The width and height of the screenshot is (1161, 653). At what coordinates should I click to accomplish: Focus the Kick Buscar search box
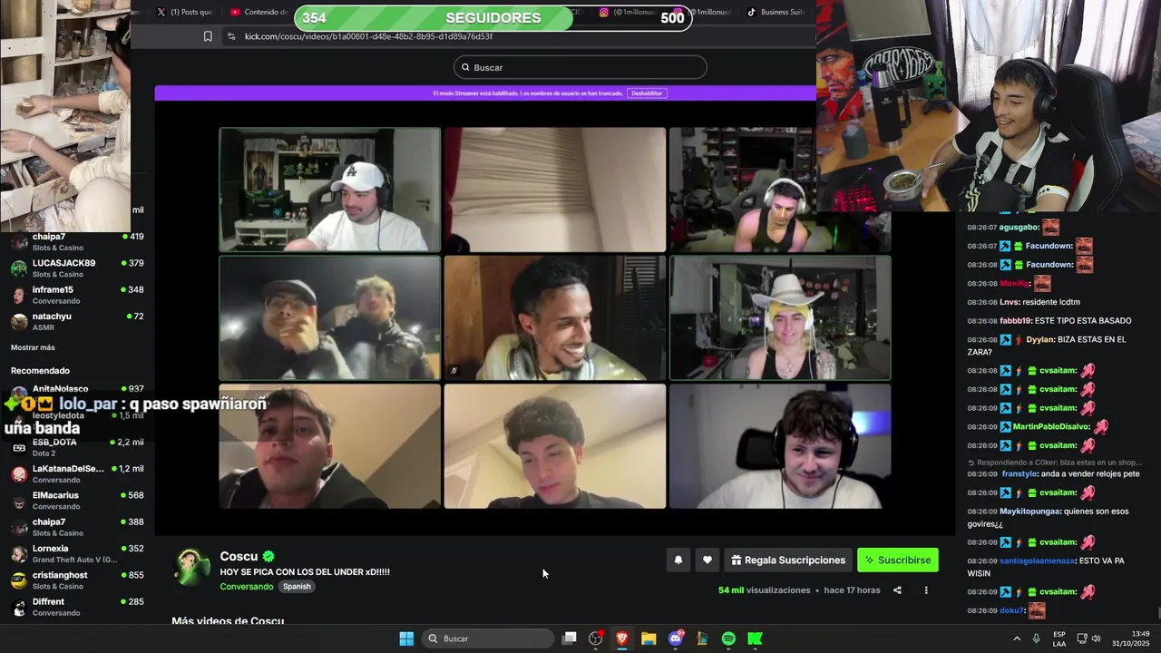pyautogui.click(x=580, y=67)
